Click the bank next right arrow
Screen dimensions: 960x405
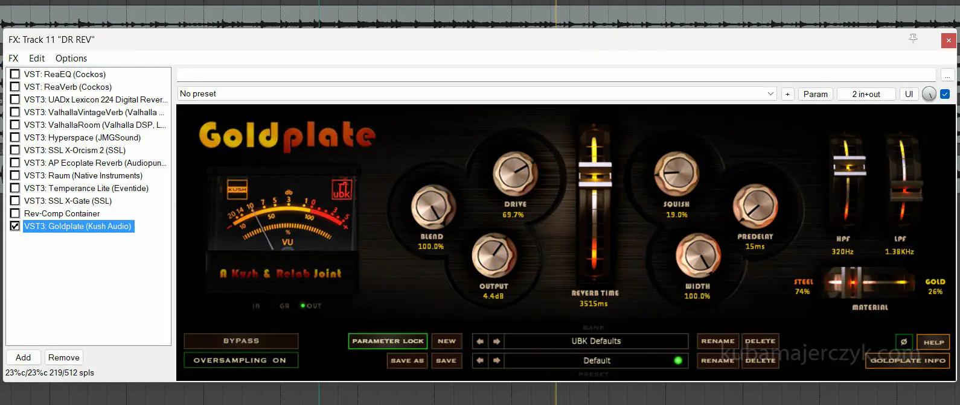coord(496,341)
